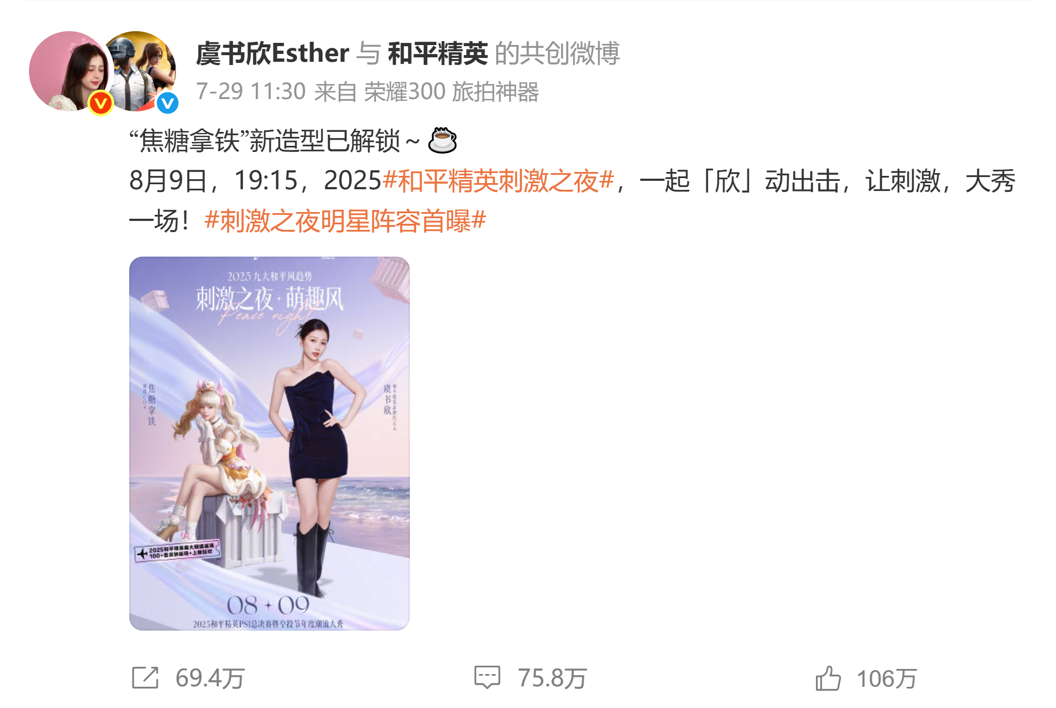
Task: Click the 荣耀300 旅拍神器 source link
Action: pos(452,92)
